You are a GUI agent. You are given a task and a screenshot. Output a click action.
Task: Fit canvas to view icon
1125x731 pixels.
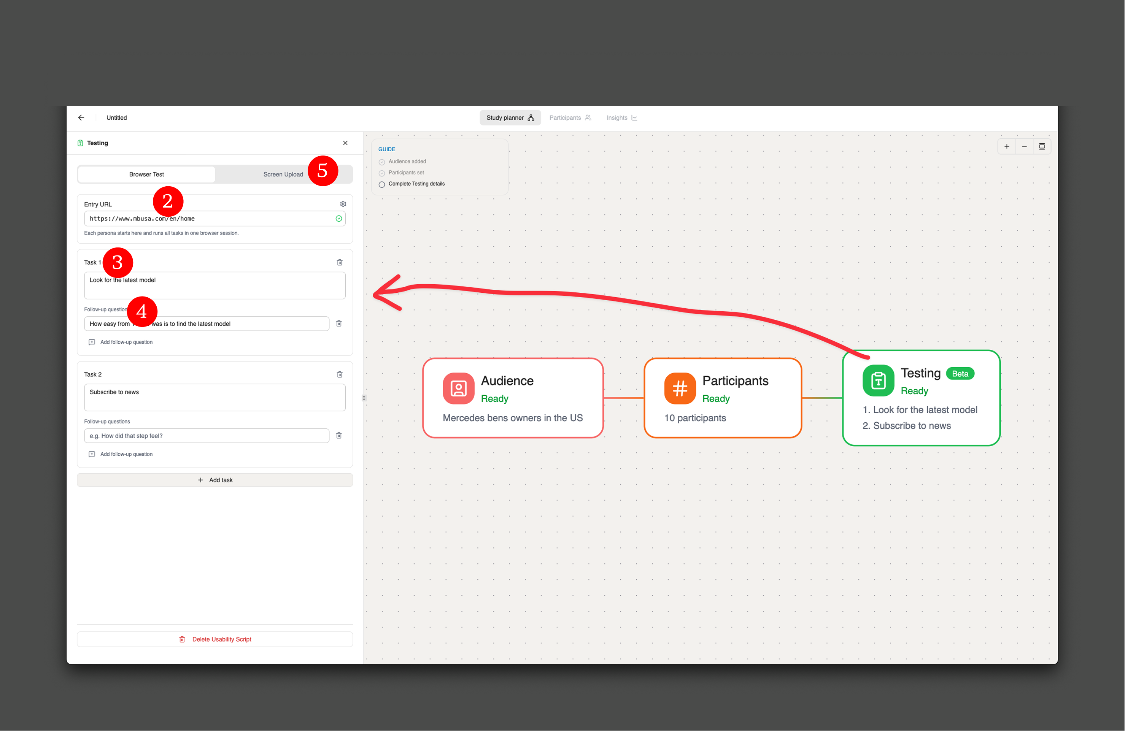pyautogui.click(x=1042, y=146)
